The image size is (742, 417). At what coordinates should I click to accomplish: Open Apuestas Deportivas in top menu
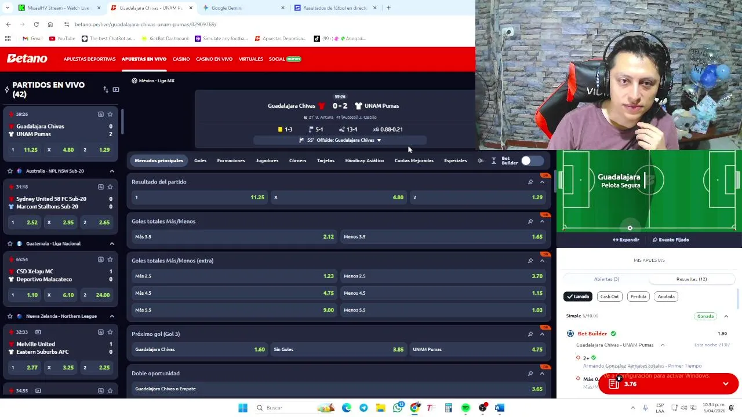tap(89, 59)
